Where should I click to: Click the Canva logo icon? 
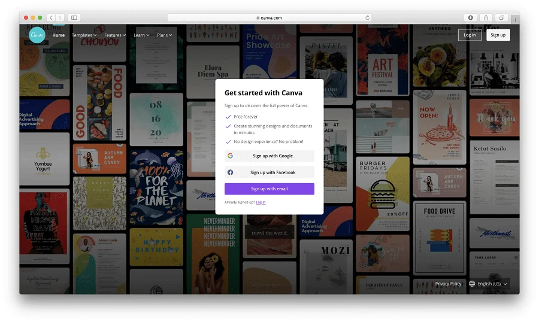click(x=37, y=35)
